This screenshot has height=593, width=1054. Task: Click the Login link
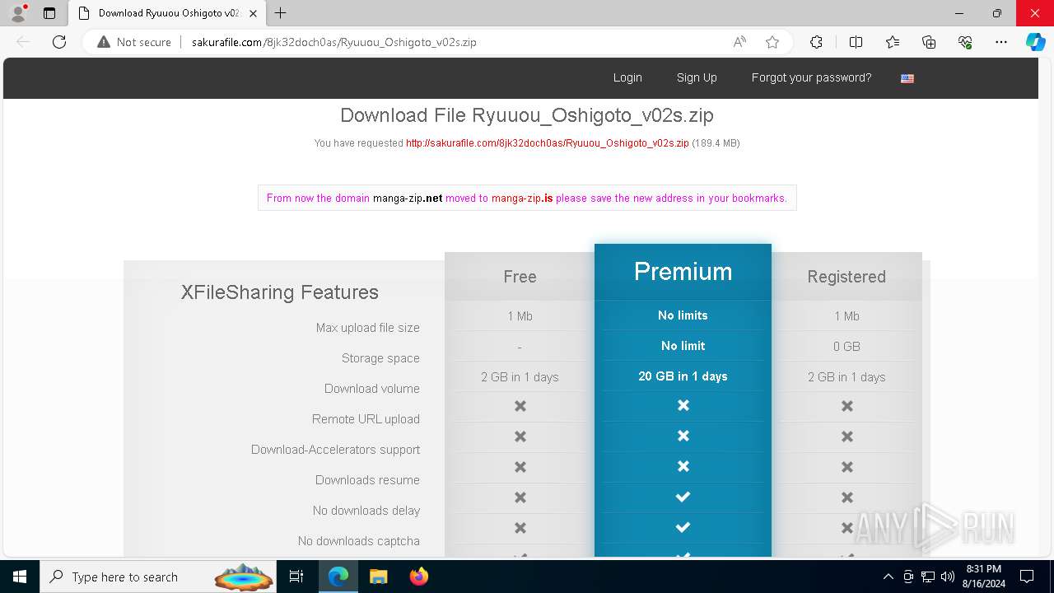point(627,77)
